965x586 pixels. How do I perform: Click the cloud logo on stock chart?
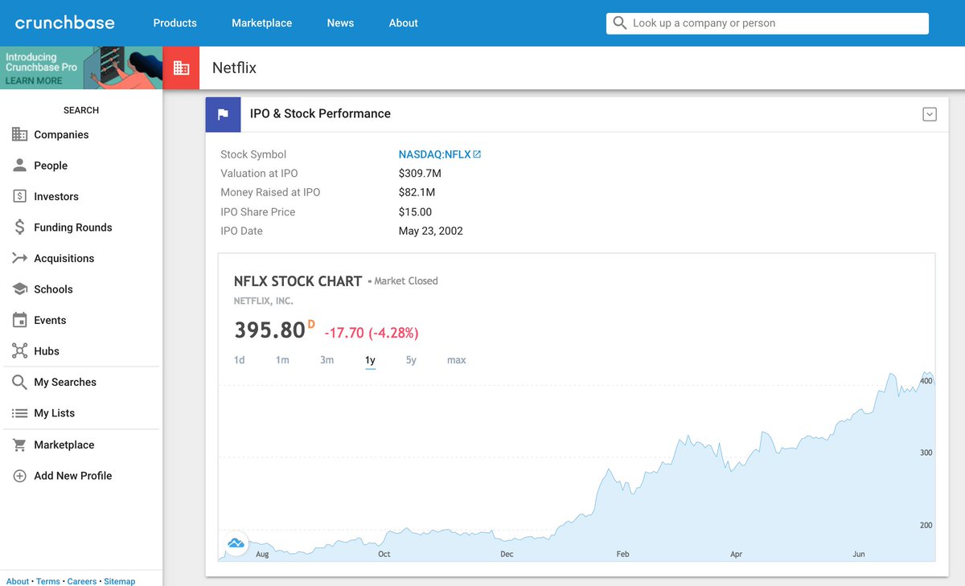tap(236, 543)
